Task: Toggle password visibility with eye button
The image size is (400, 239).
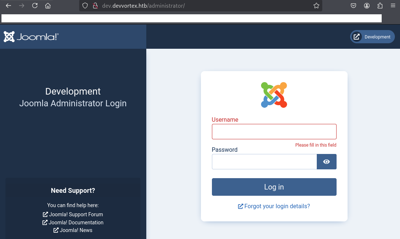Action: click(x=326, y=162)
